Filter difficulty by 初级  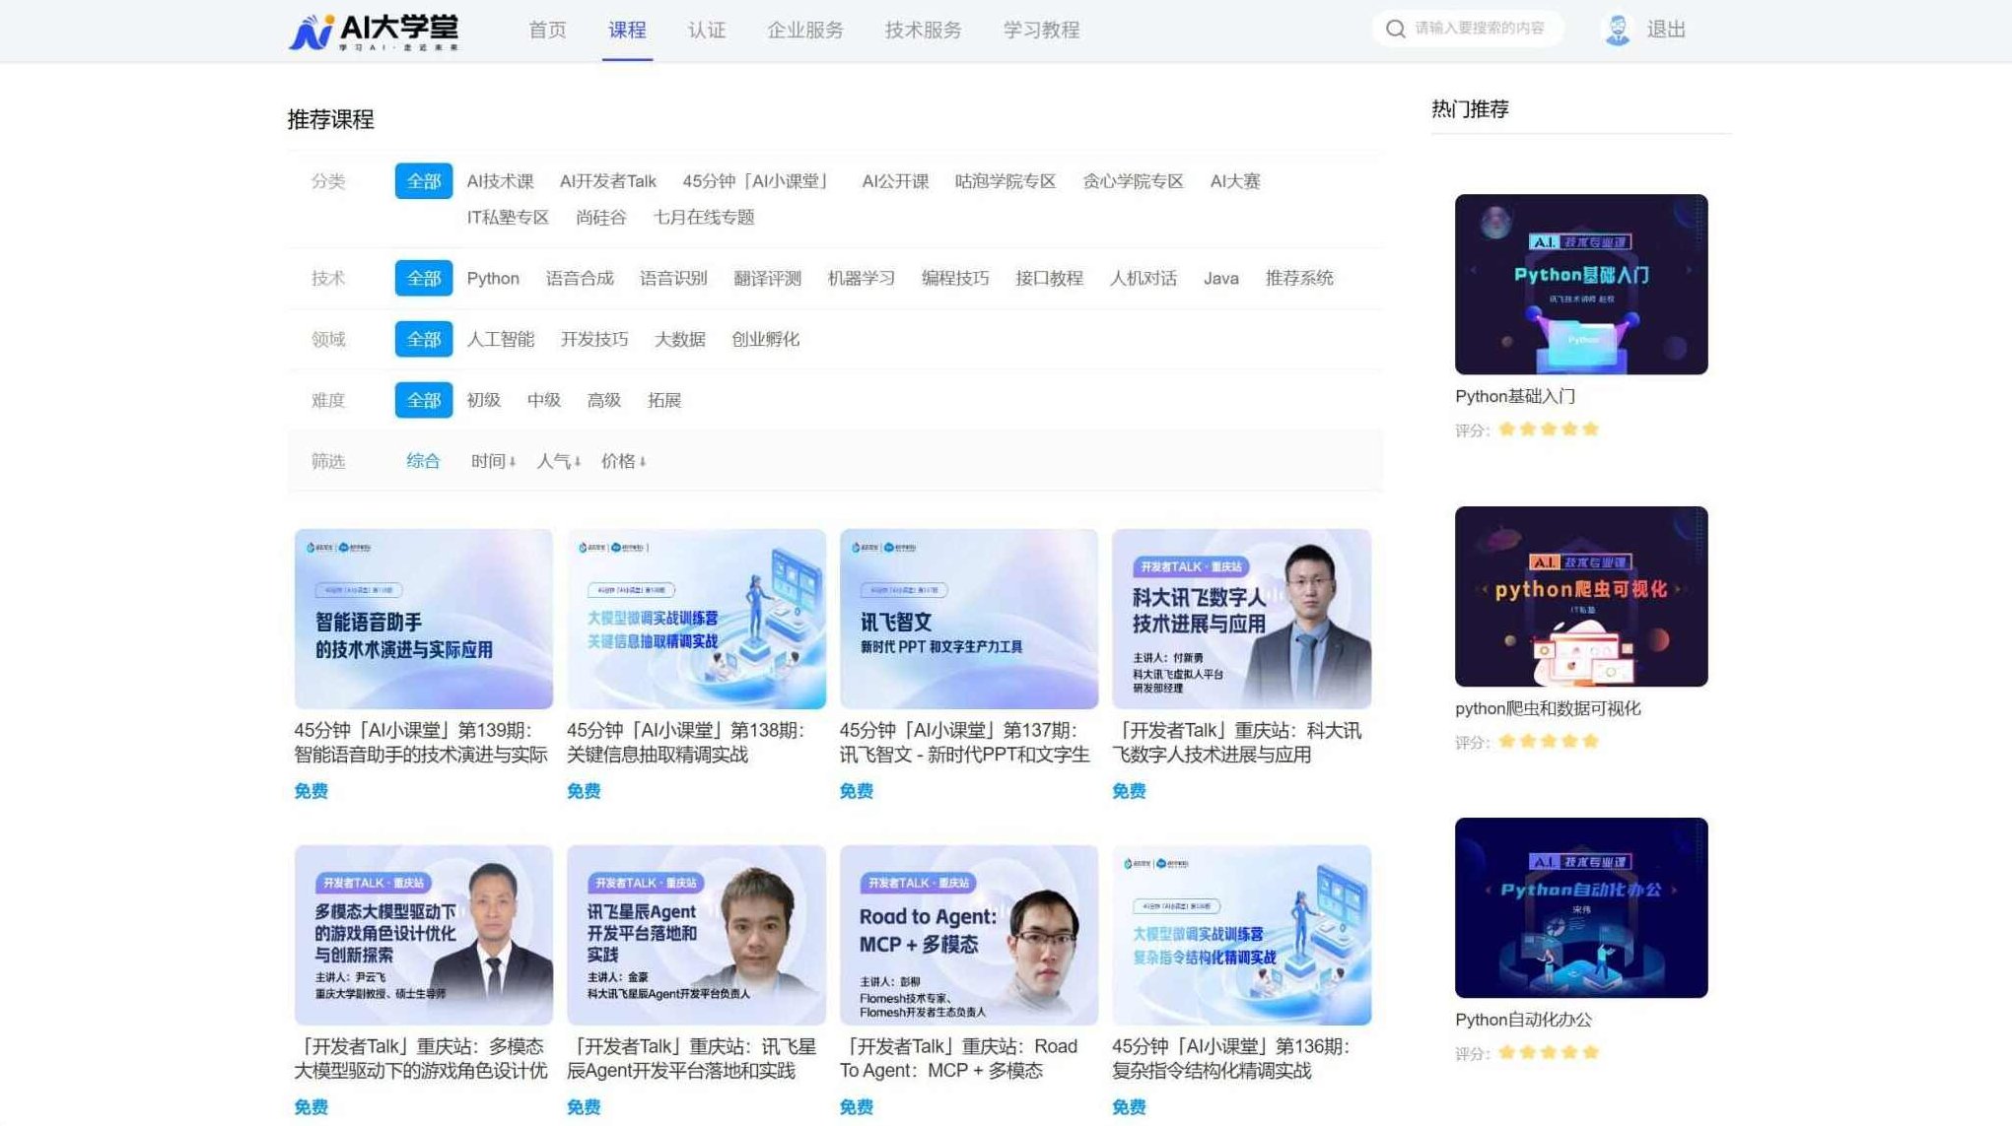coord(483,400)
